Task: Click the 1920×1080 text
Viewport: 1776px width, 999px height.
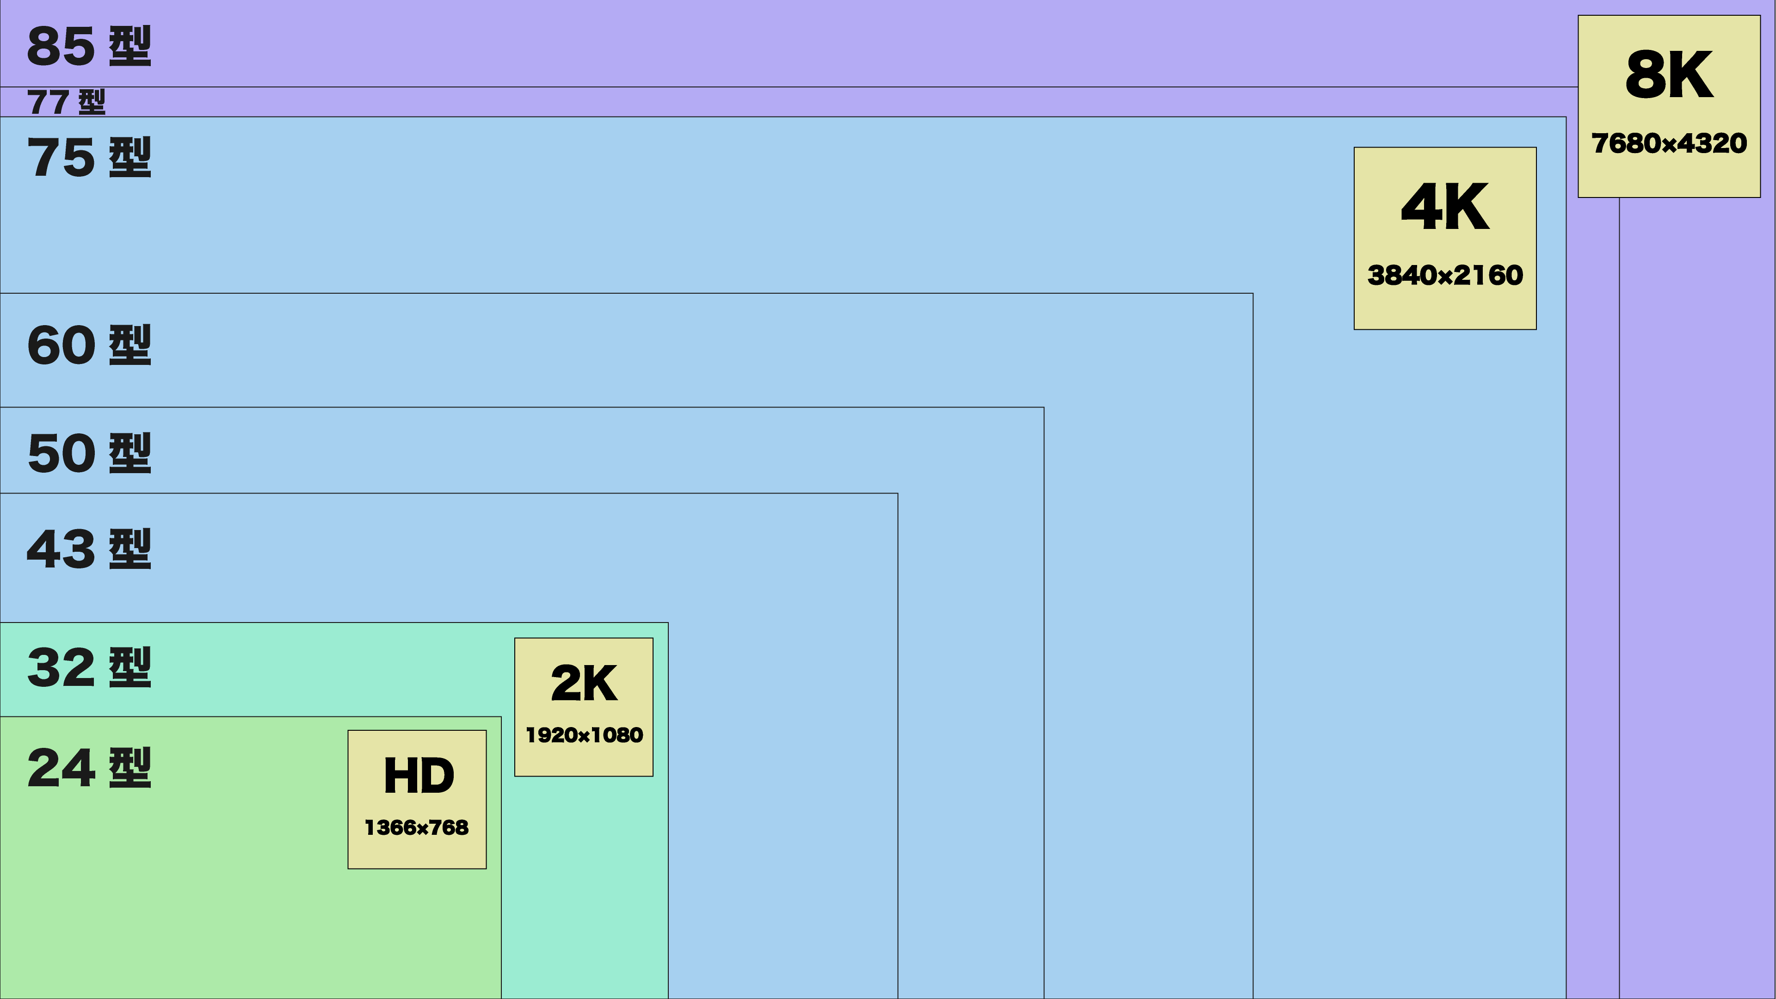Action: (x=583, y=735)
